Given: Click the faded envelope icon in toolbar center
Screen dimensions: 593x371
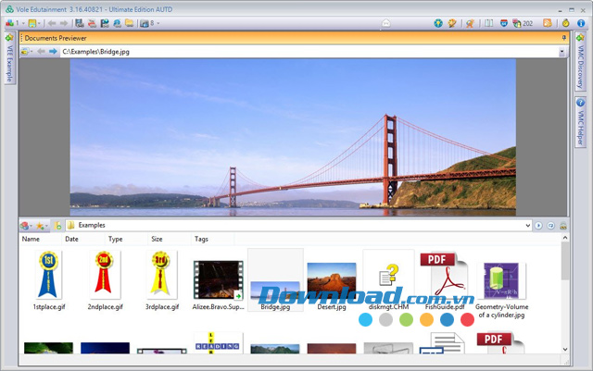Looking at the screenshot, I should click(385, 23).
